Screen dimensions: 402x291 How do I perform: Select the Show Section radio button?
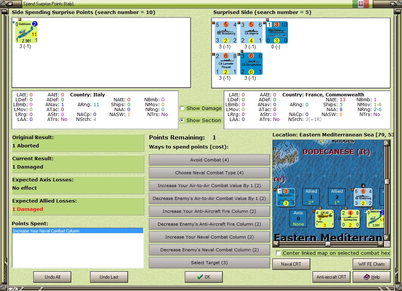click(x=182, y=120)
